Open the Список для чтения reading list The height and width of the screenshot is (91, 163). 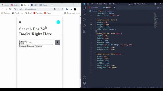pos(72,13)
